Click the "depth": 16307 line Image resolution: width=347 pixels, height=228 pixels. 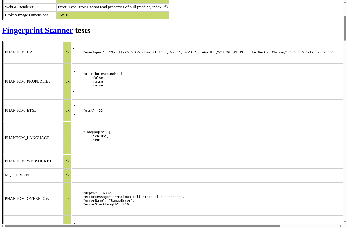98,193
